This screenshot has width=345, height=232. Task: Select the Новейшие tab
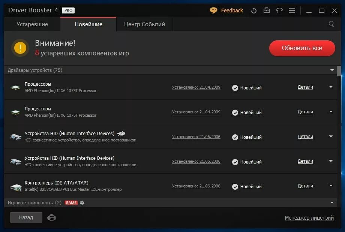(x=88, y=24)
